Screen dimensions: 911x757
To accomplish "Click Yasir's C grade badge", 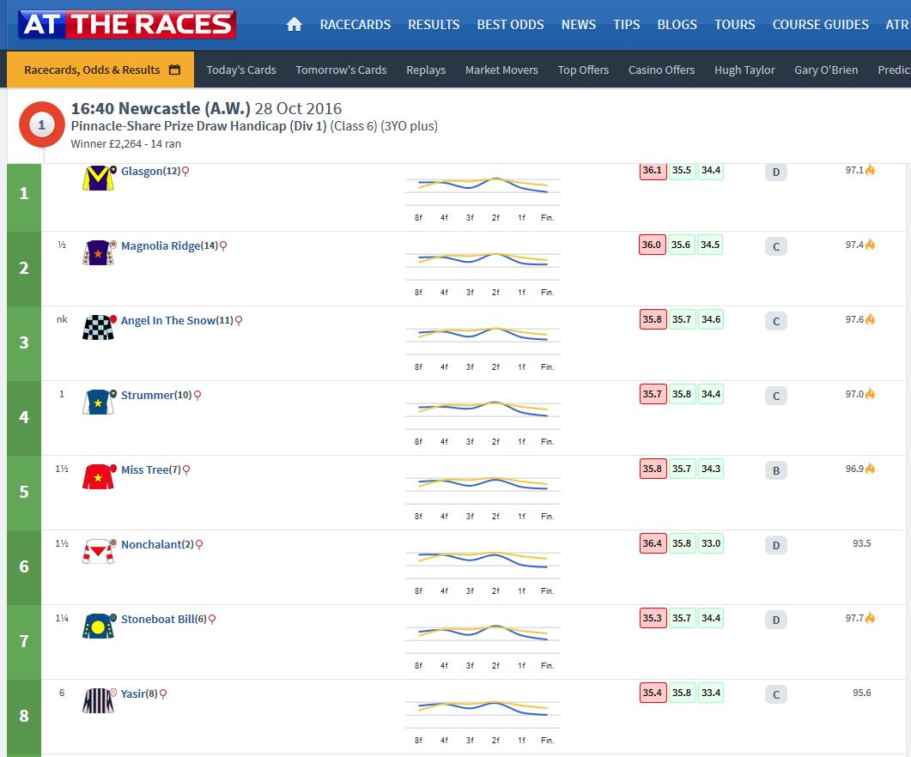I will (775, 695).
